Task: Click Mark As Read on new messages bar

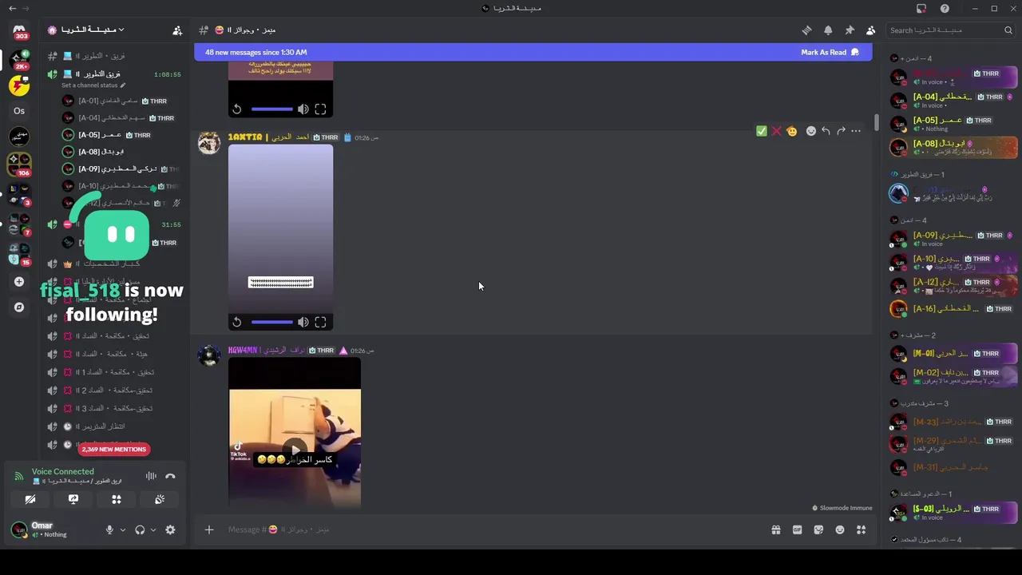Action: pos(830,53)
